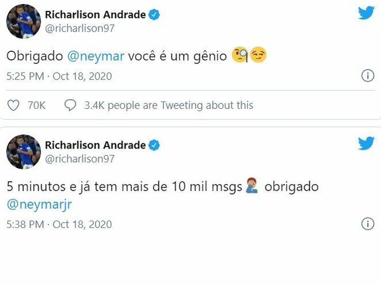Open the 5:38 PM · Oct 18, 2020 timestamp

tap(59, 224)
